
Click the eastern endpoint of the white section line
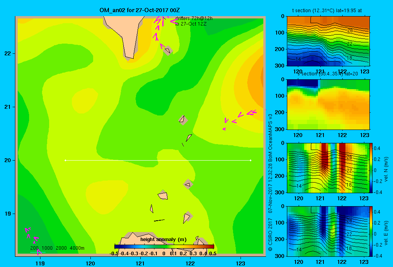coord(251,160)
